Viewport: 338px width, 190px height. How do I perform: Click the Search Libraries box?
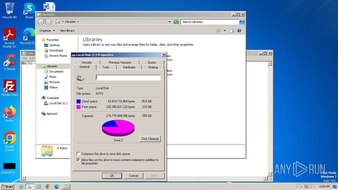(x=210, y=22)
